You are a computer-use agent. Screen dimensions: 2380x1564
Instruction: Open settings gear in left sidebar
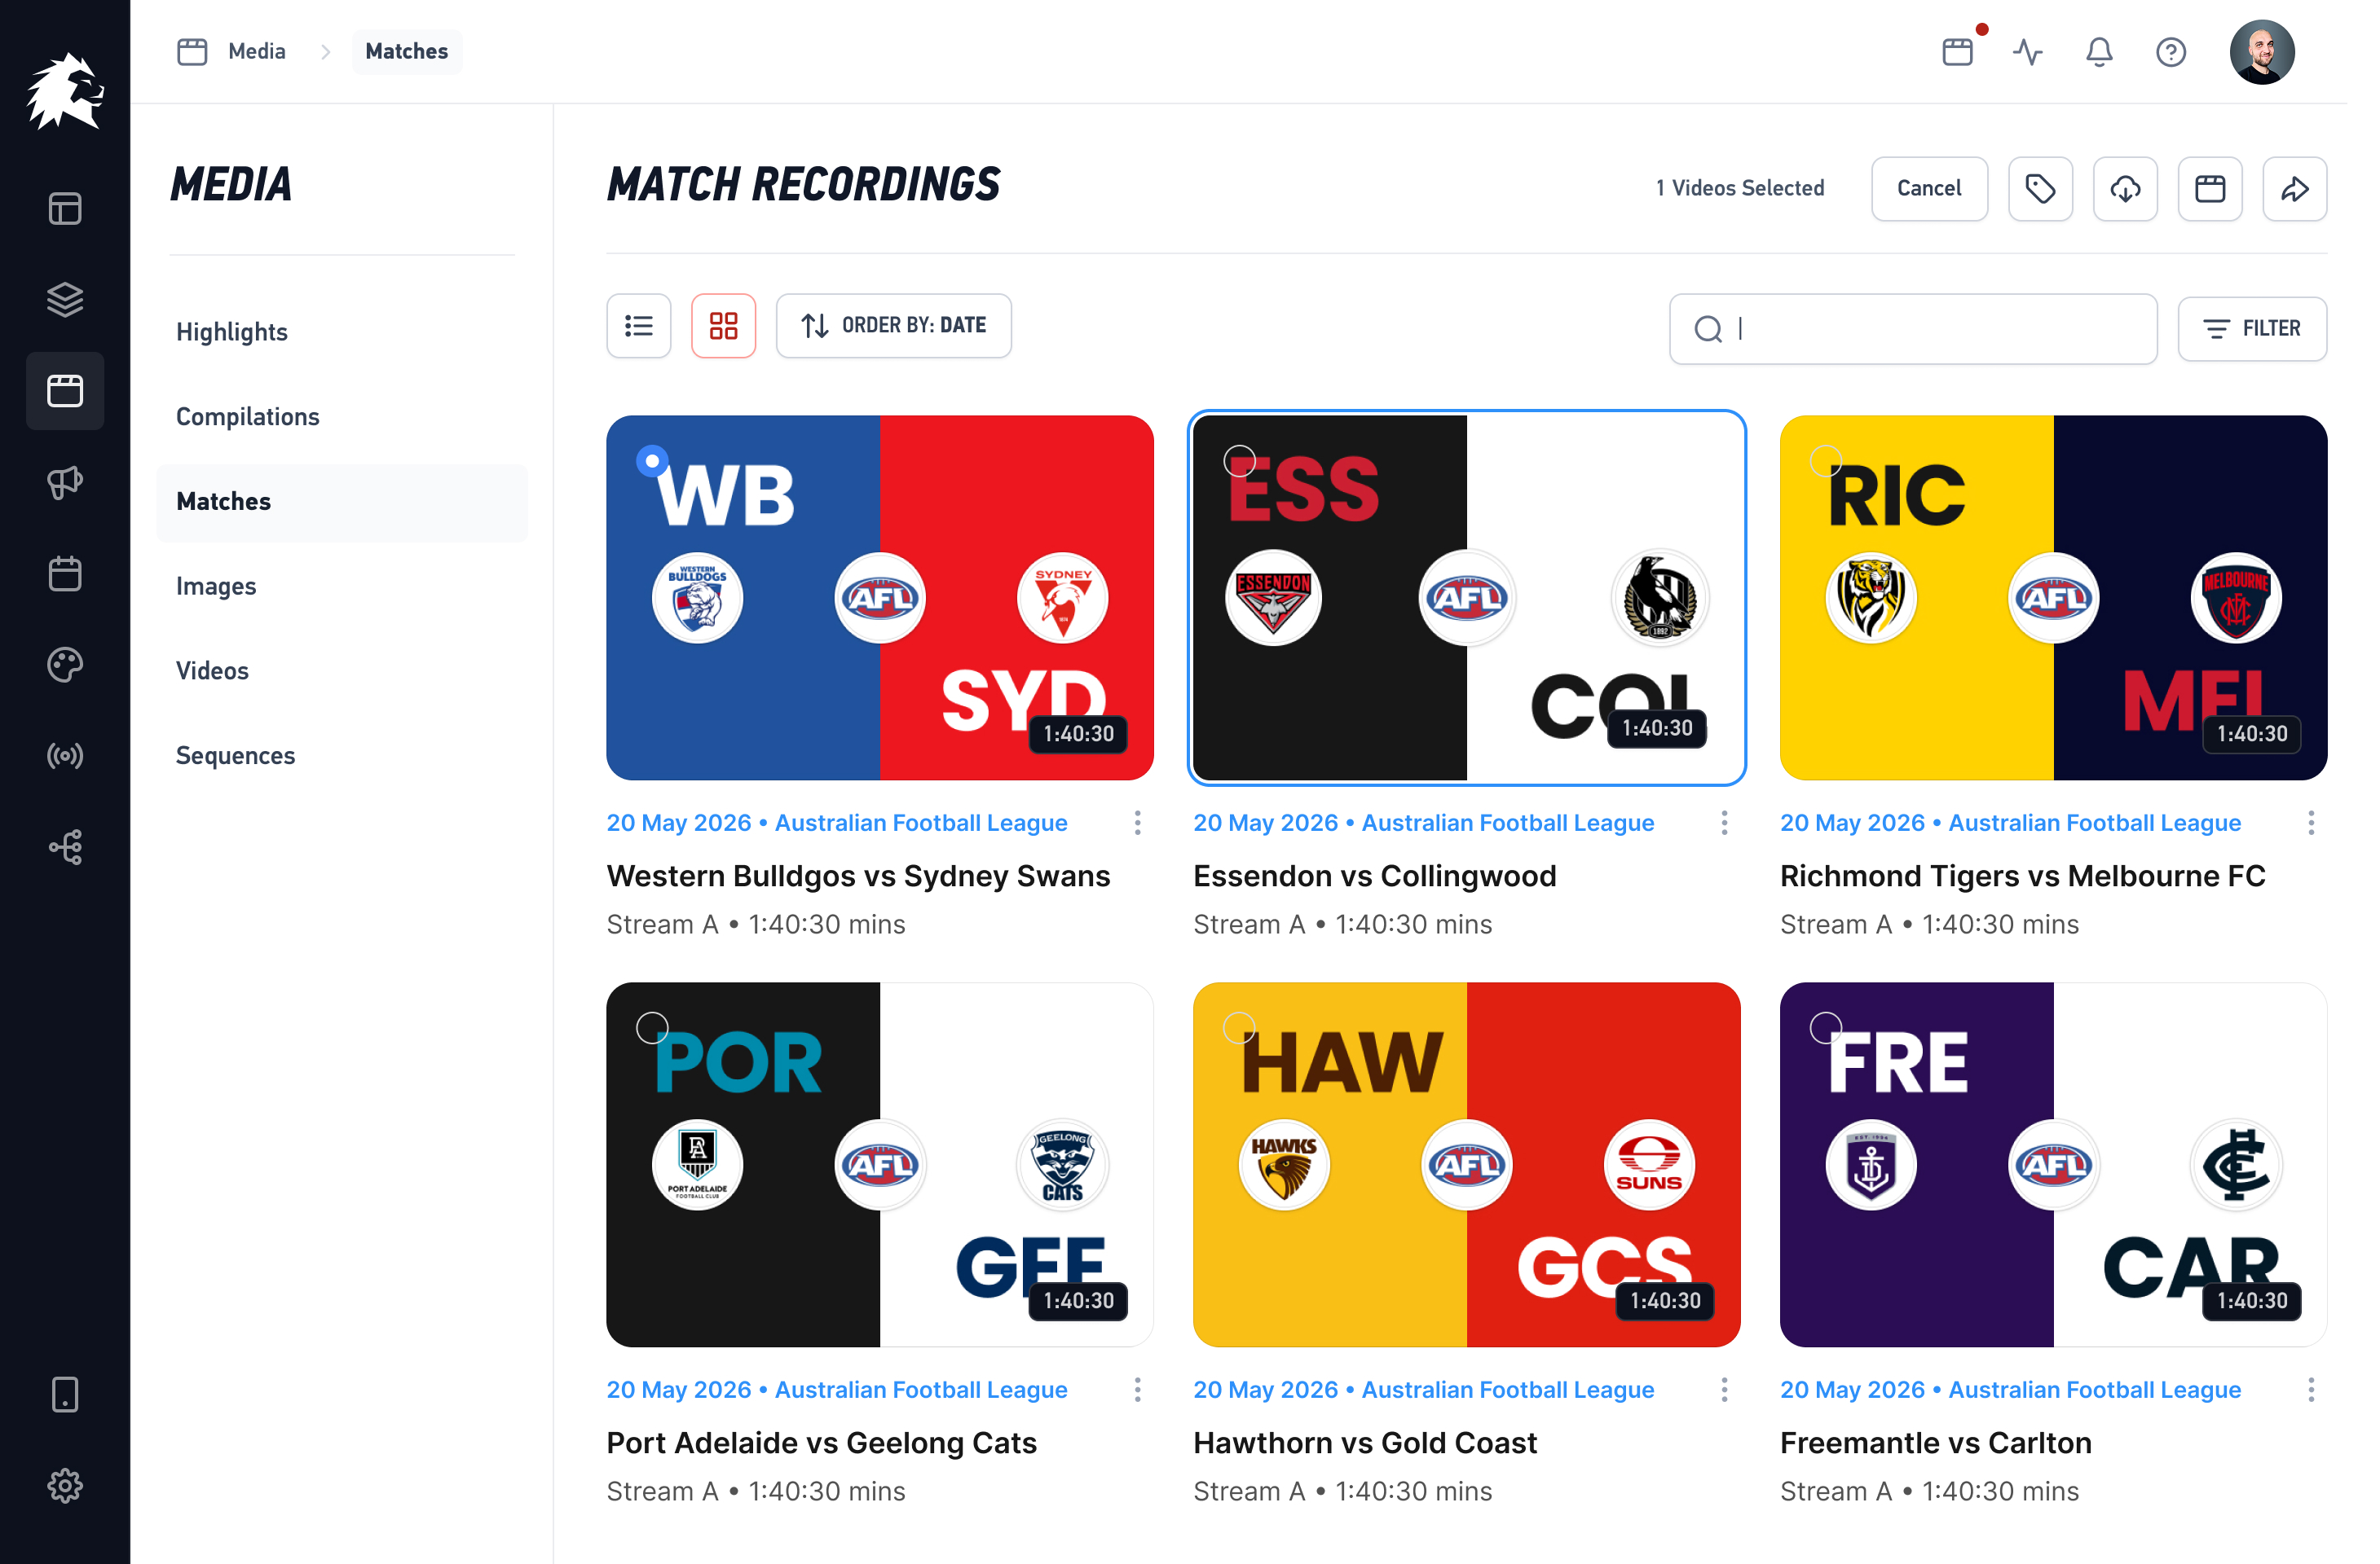(65, 1485)
